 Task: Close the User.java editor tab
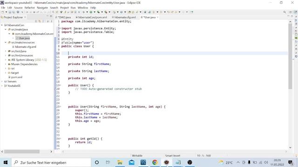(x=157, y=17)
